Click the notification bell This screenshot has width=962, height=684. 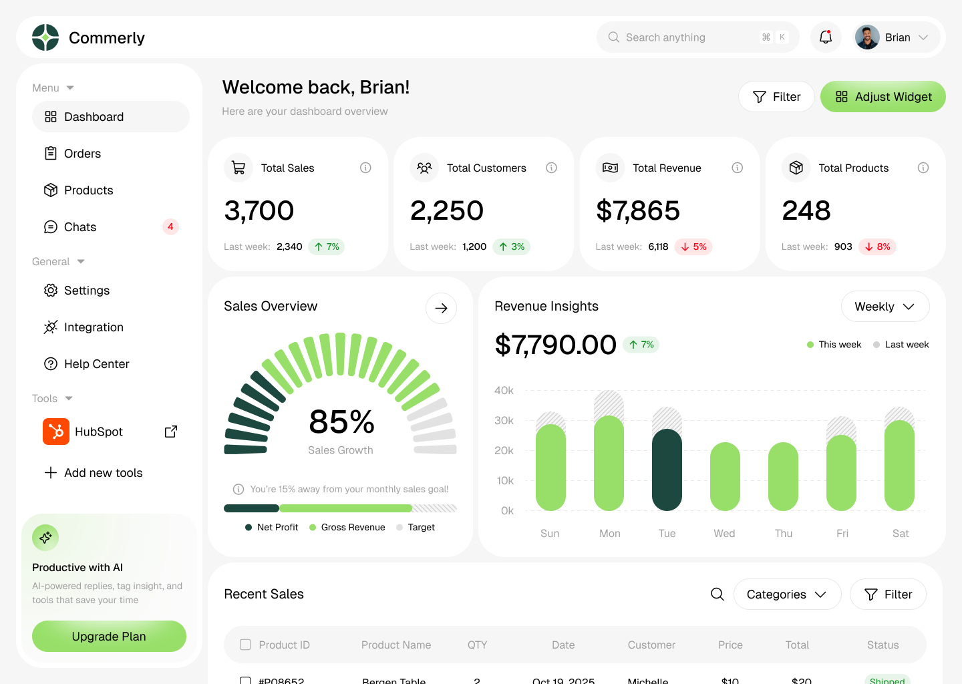[825, 37]
